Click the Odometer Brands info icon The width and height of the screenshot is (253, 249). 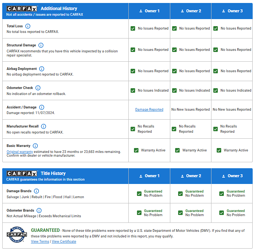tap(39, 210)
